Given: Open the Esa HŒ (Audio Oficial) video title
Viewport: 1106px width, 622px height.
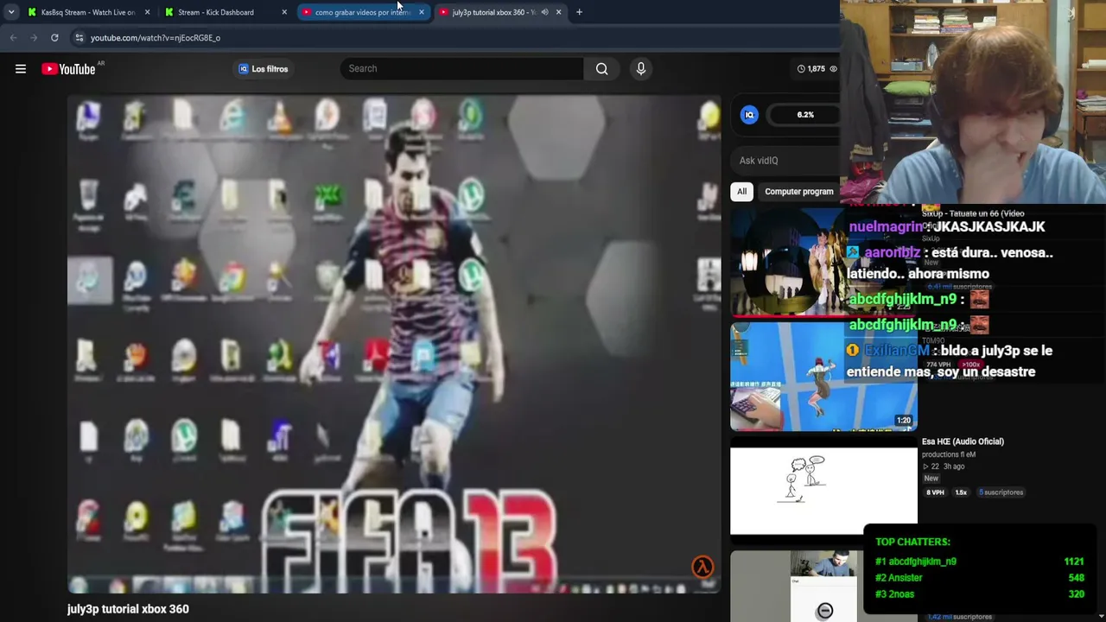Looking at the screenshot, I should pyautogui.click(x=963, y=441).
